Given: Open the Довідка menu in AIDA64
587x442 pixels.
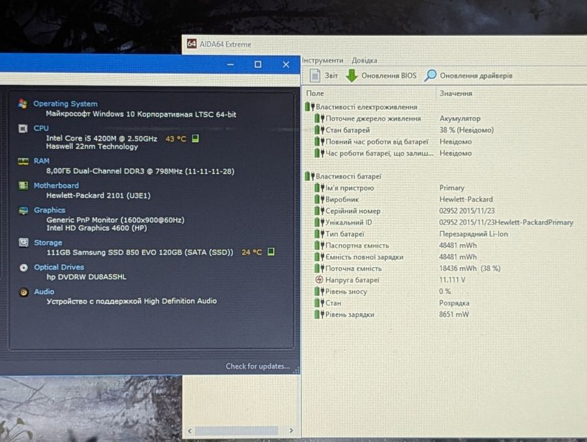Looking at the screenshot, I should (x=364, y=60).
